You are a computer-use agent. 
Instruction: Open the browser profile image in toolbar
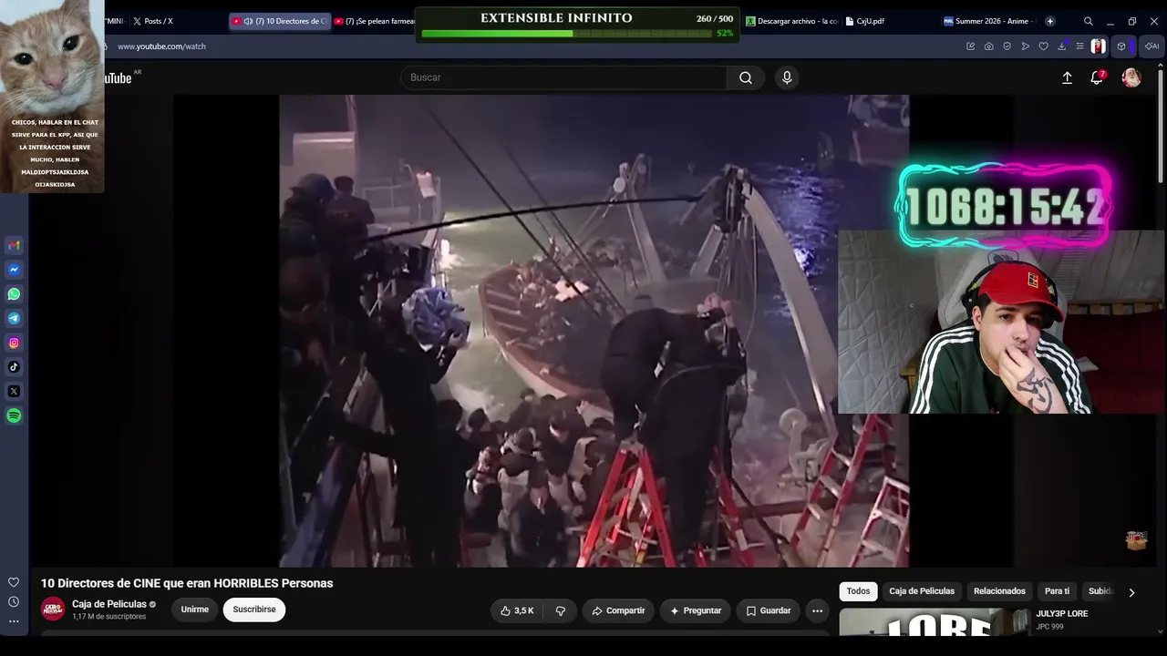click(x=1099, y=46)
